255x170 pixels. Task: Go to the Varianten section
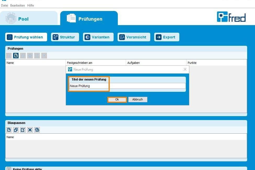click(x=98, y=37)
